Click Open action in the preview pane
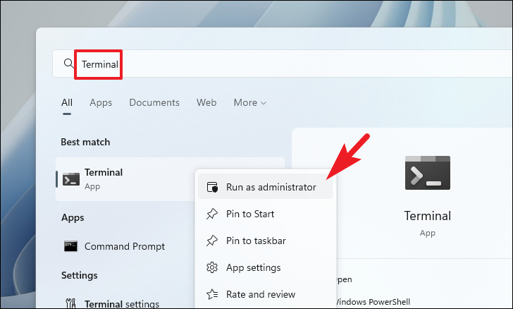The width and height of the screenshot is (513, 309). (344, 279)
